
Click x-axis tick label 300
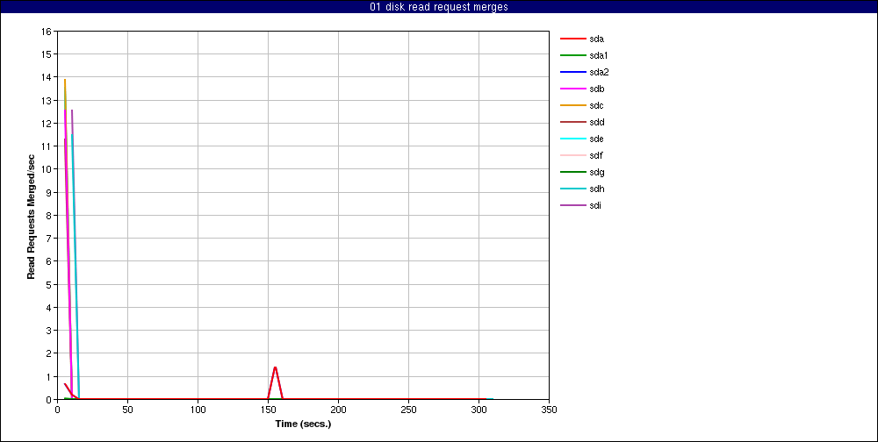(x=479, y=410)
